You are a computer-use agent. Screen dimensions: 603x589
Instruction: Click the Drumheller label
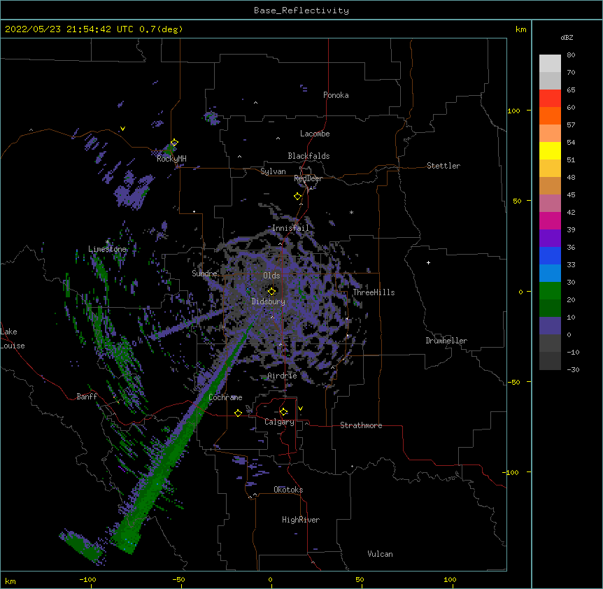[x=446, y=341]
